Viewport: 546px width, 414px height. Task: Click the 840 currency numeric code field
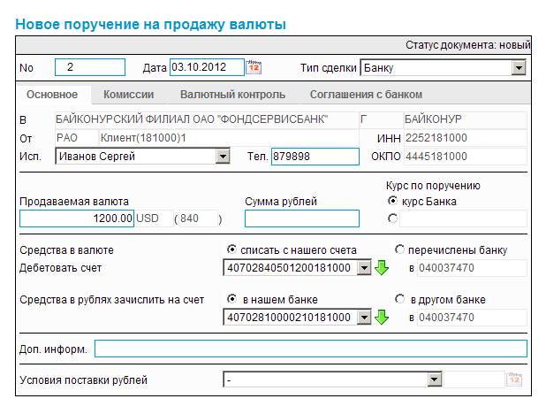coord(198,218)
